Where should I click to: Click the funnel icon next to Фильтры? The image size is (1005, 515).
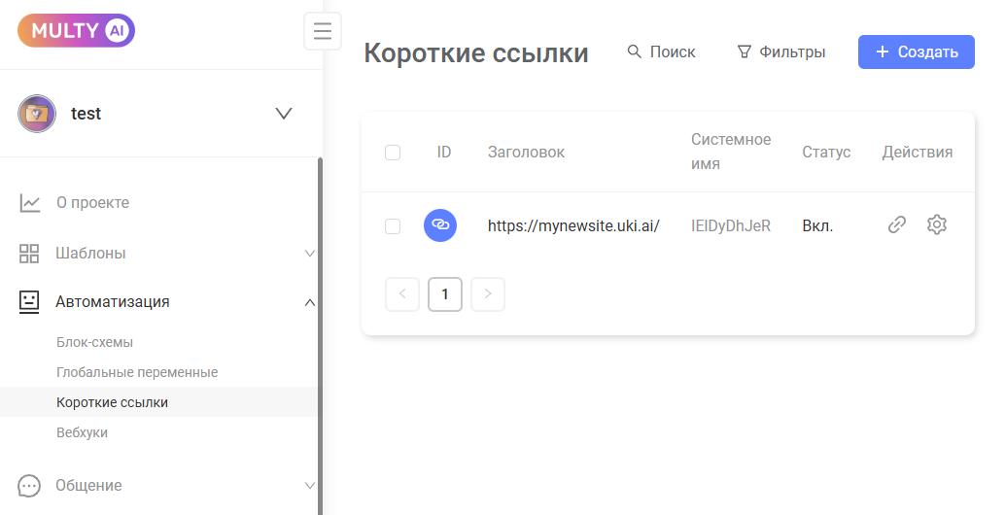pyautogui.click(x=744, y=51)
